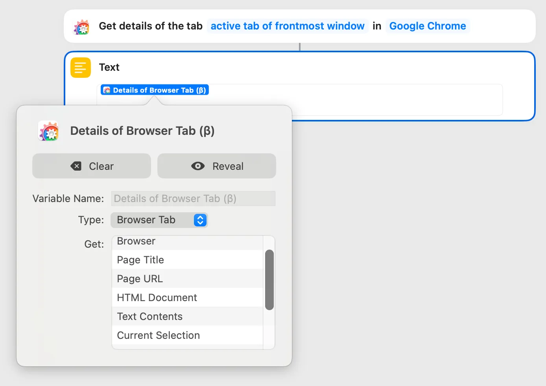The width and height of the screenshot is (546, 386).
Task: Change the 'active tab of frontmost window' parameter
Action: [288, 26]
